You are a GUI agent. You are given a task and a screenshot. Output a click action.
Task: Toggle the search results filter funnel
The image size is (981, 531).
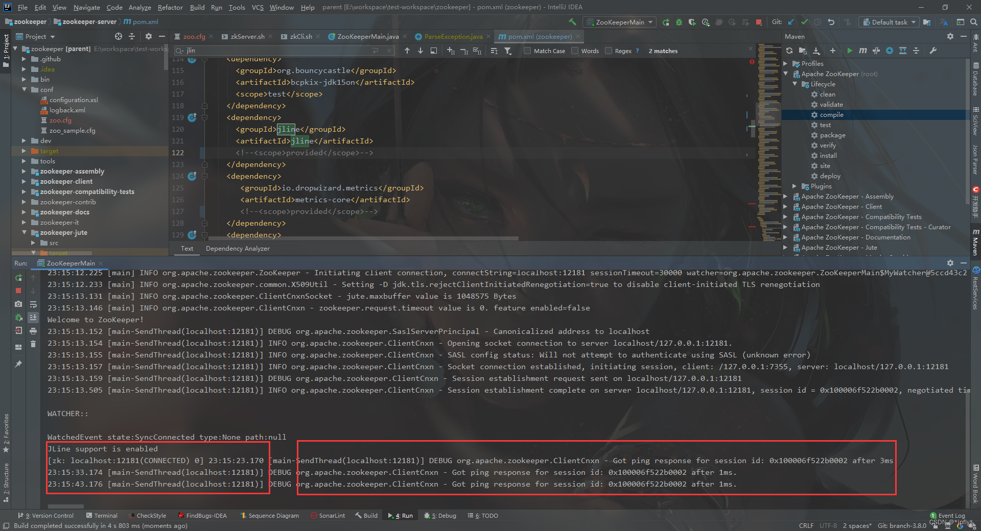pyautogui.click(x=508, y=51)
